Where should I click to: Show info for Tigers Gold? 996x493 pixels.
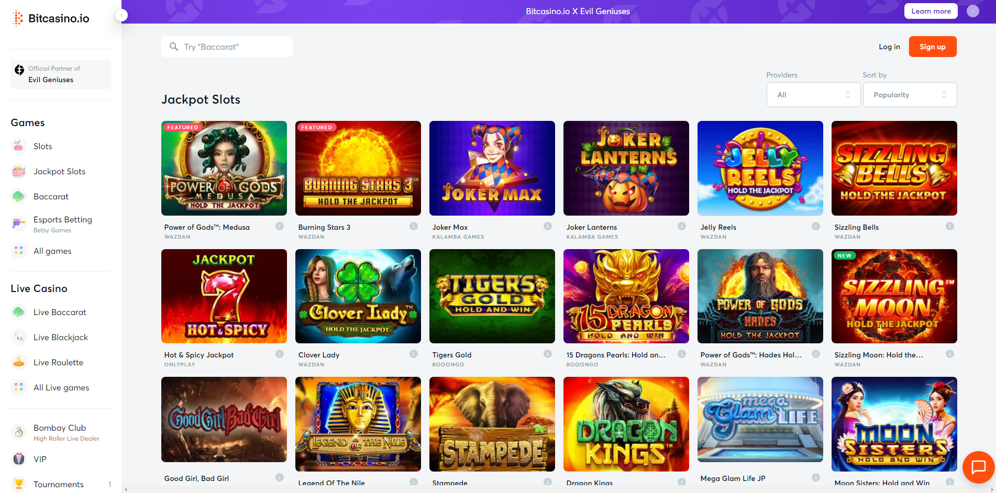click(548, 354)
